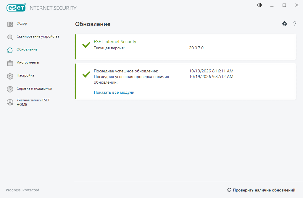The height and width of the screenshot is (198, 303).
Task: Click the magnifier icon for device scanning
Action: (x=10, y=37)
